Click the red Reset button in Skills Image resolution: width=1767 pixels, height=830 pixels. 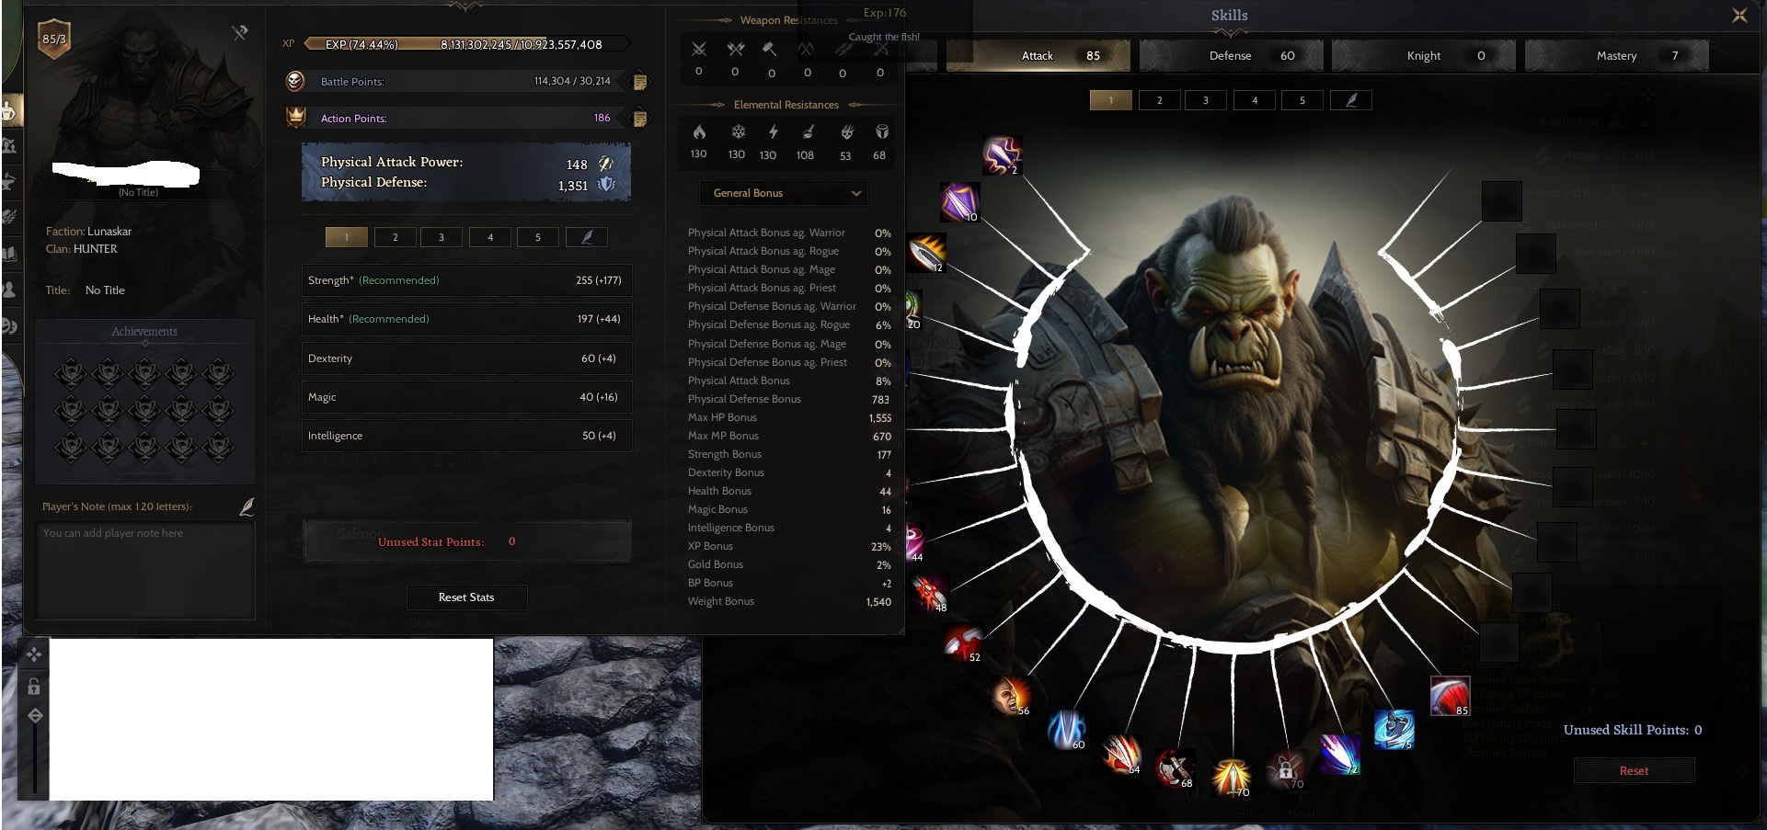(1634, 770)
